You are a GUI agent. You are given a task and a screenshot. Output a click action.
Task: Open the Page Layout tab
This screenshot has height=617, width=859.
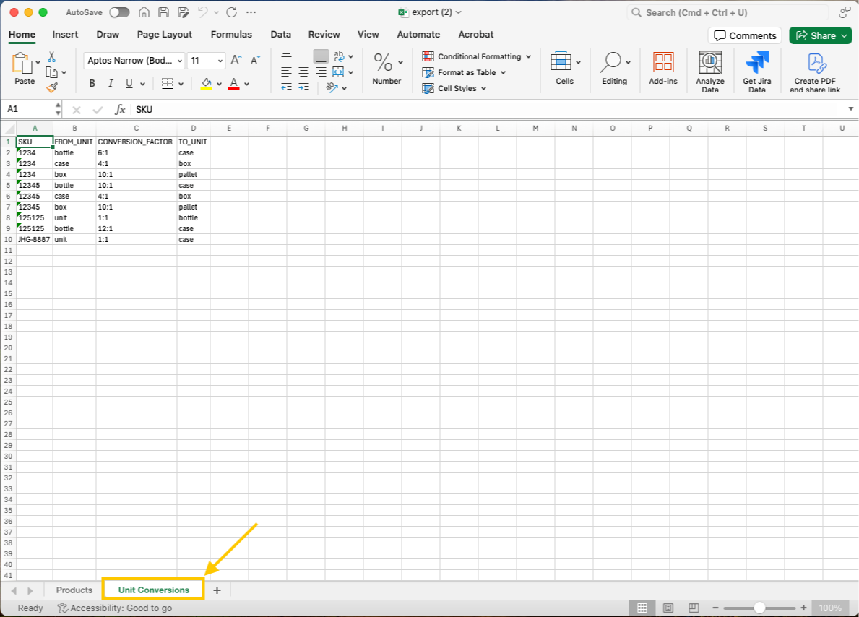point(164,34)
